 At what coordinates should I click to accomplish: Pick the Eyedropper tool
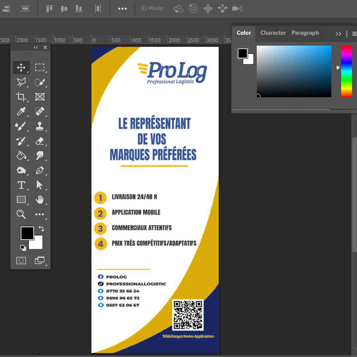tap(21, 111)
